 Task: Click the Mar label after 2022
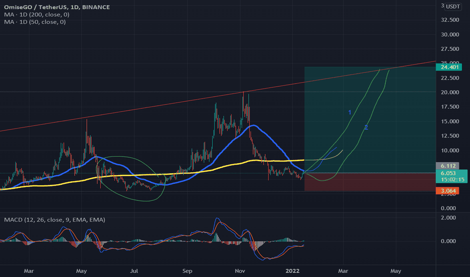click(343, 271)
